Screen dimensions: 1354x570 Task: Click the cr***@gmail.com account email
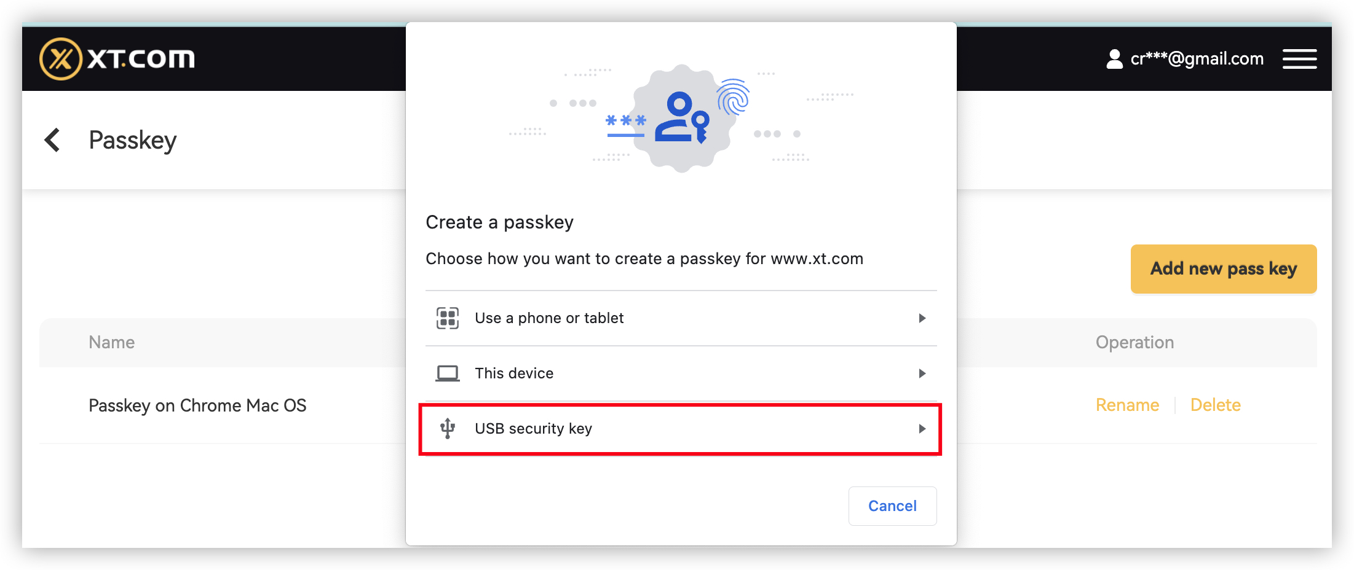[1197, 59]
